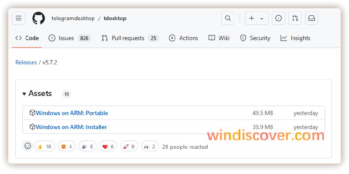Switch to the Security tab
349x174 pixels.
click(x=255, y=38)
